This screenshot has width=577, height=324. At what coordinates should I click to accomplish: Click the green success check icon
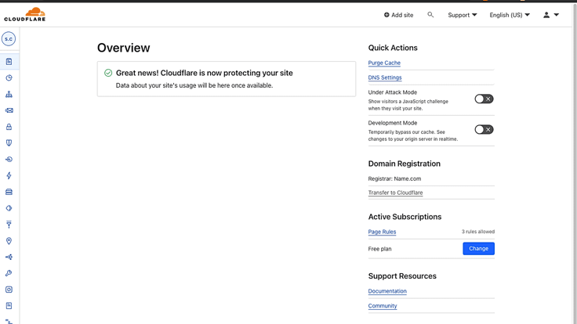(108, 73)
